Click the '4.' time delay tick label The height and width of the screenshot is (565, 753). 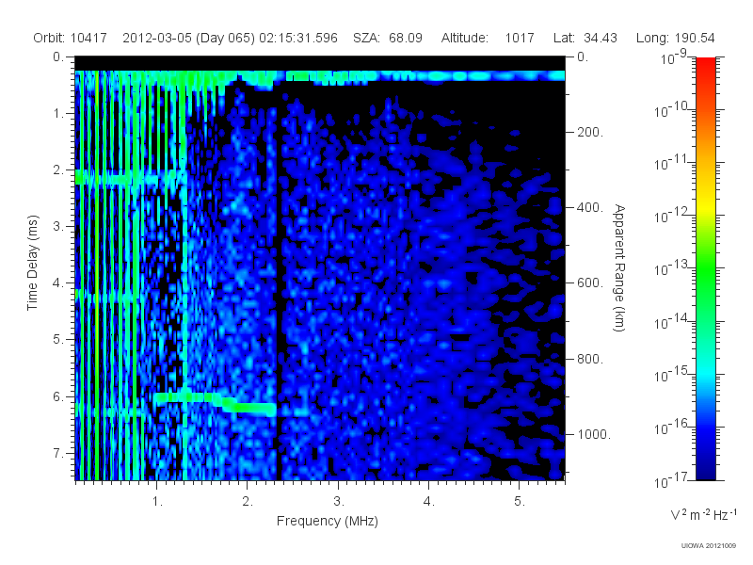click(x=57, y=283)
